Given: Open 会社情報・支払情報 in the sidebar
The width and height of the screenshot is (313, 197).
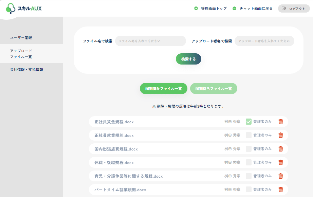Looking at the screenshot, I should click(26, 70).
